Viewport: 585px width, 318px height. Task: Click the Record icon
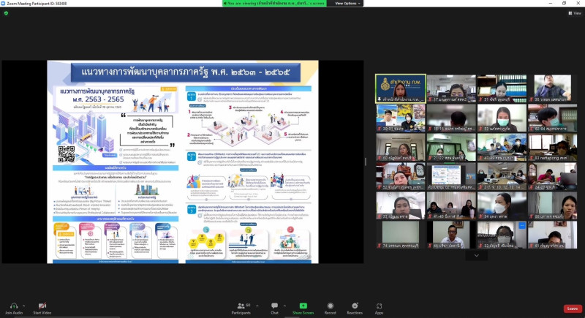pos(331,306)
